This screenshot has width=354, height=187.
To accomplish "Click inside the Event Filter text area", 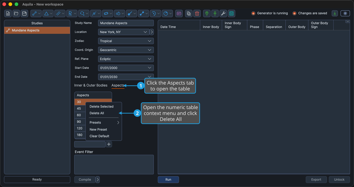I will 114,165.
